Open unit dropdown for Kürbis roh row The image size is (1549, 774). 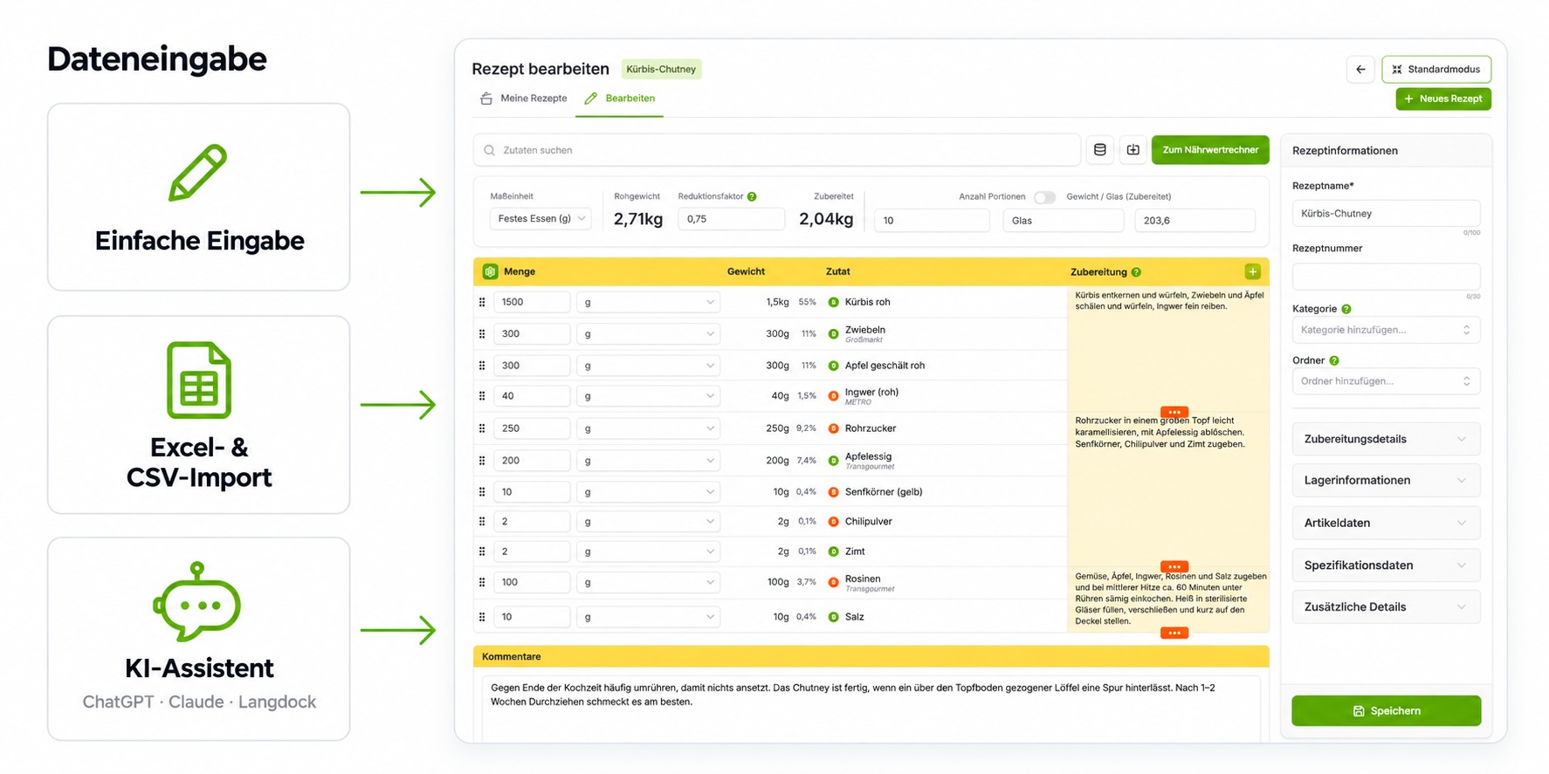tap(649, 302)
